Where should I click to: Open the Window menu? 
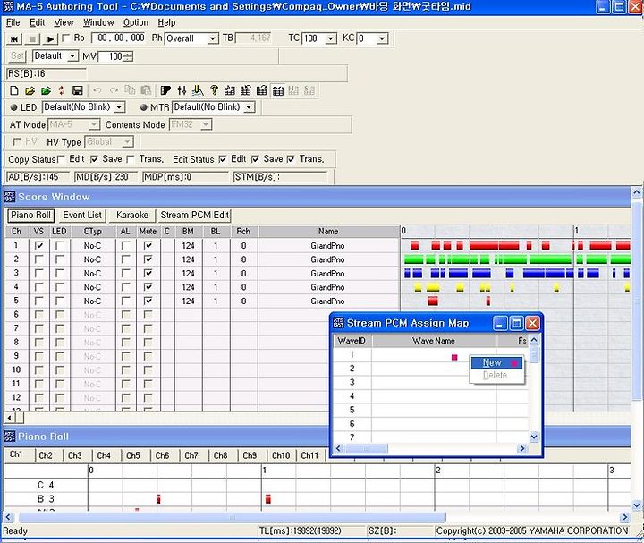98,22
